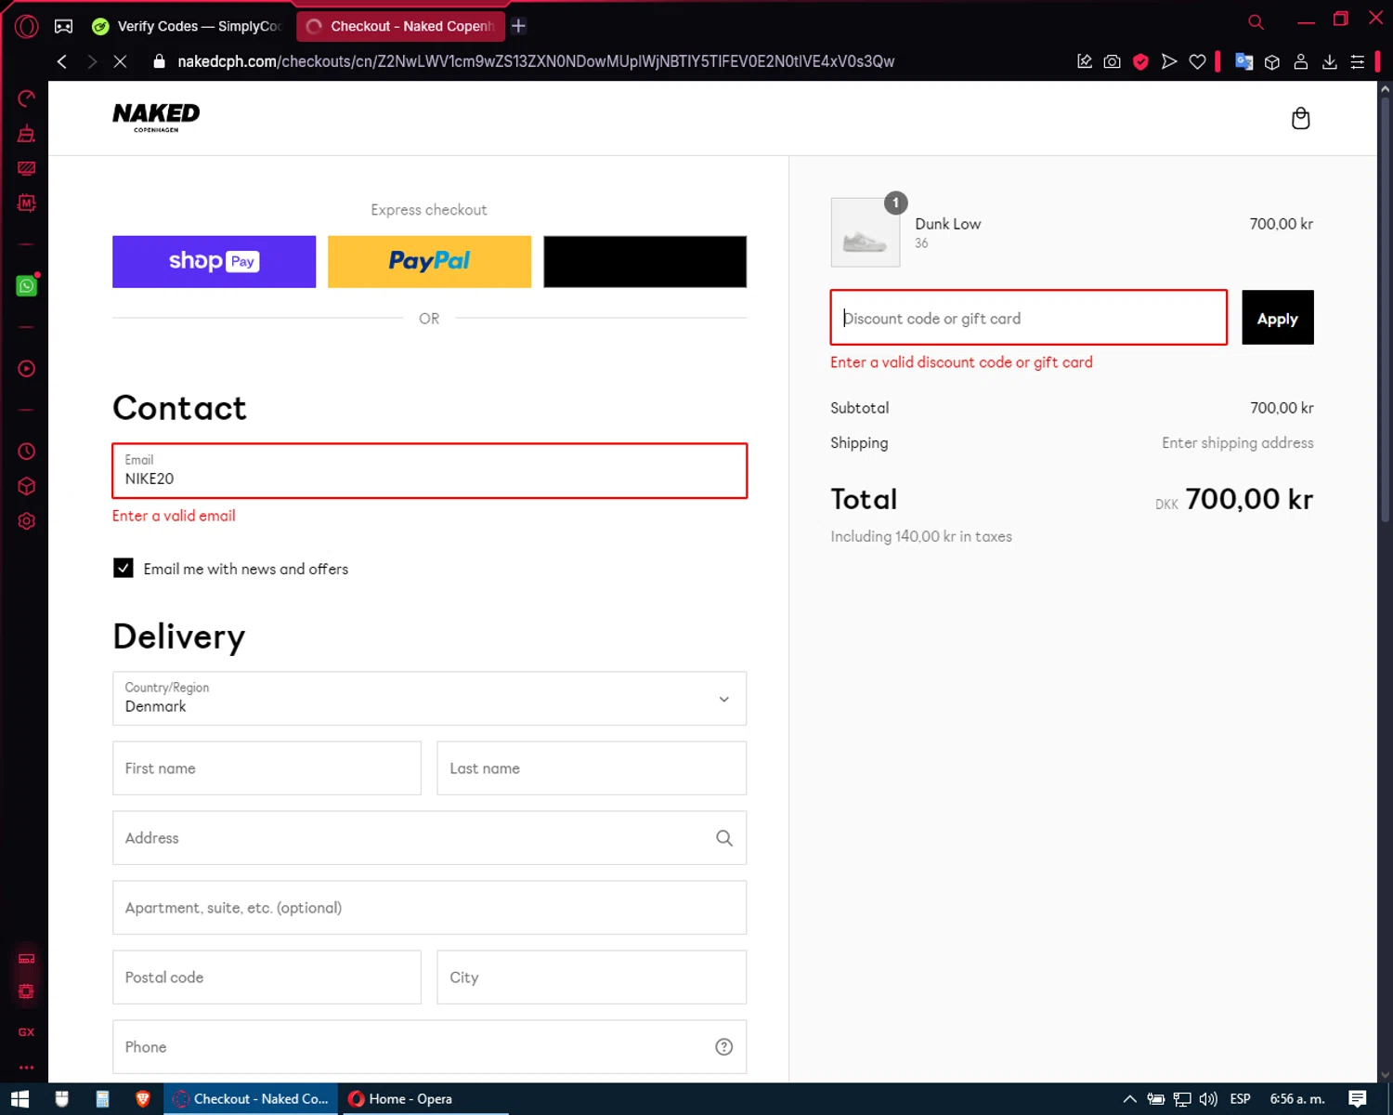Stop loading the page
The width and height of the screenshot is (1393, 1115).
point(120,61)
